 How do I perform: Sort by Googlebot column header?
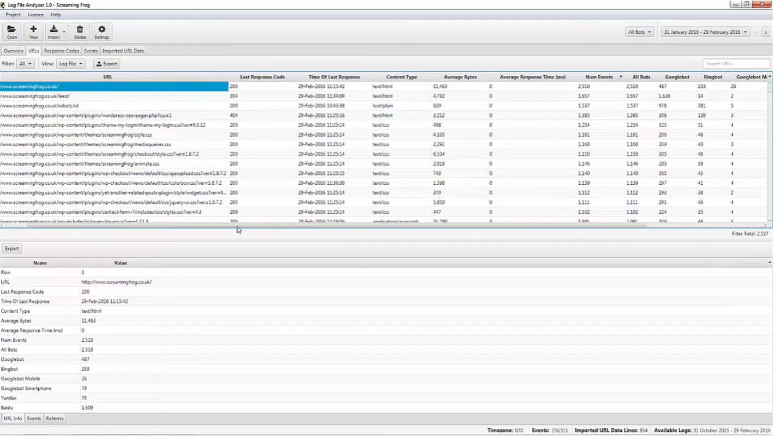point(677,77)
